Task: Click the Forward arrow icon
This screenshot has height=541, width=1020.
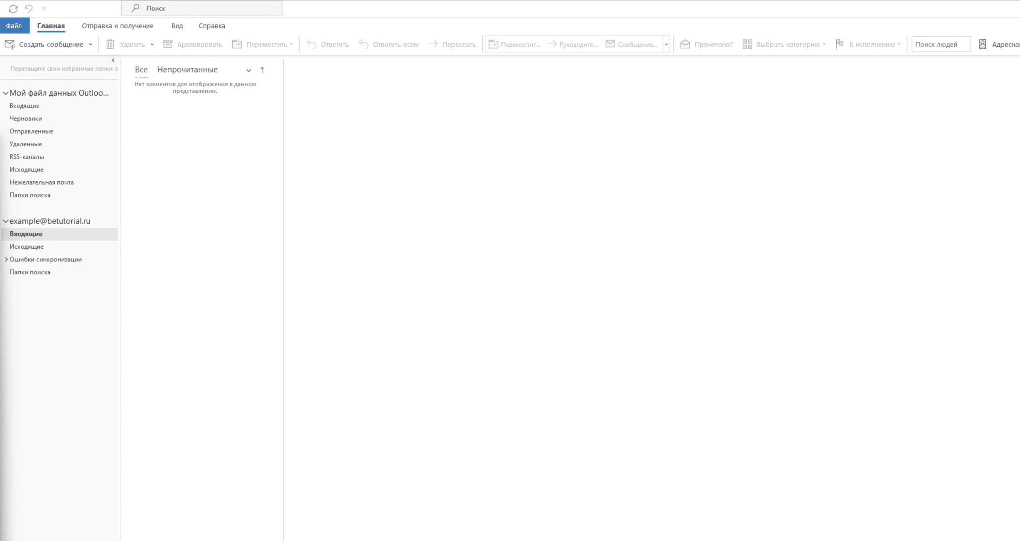Action: [433, 44]
